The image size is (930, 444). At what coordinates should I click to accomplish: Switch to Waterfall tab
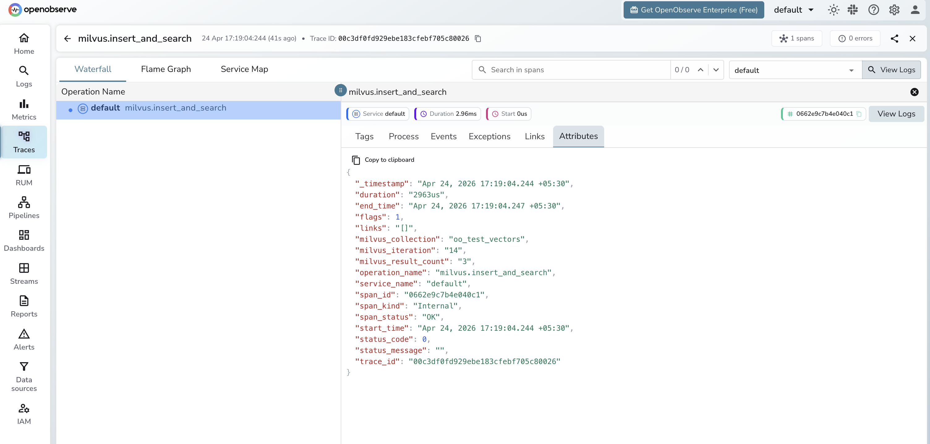point(93,69)
